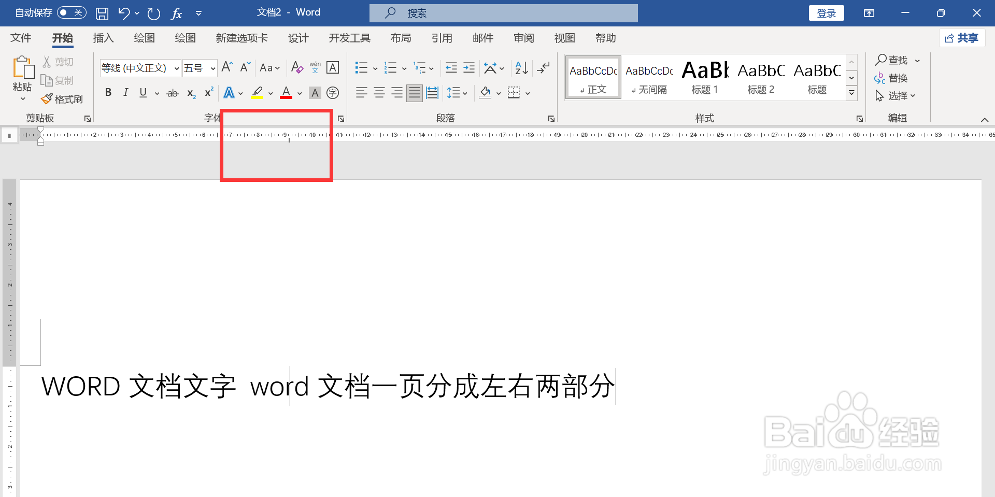Image resolution: width=995 pixels, height=497 pixels.
Task: Toggle Underline formatting
Action: click(x=143, y=93)
